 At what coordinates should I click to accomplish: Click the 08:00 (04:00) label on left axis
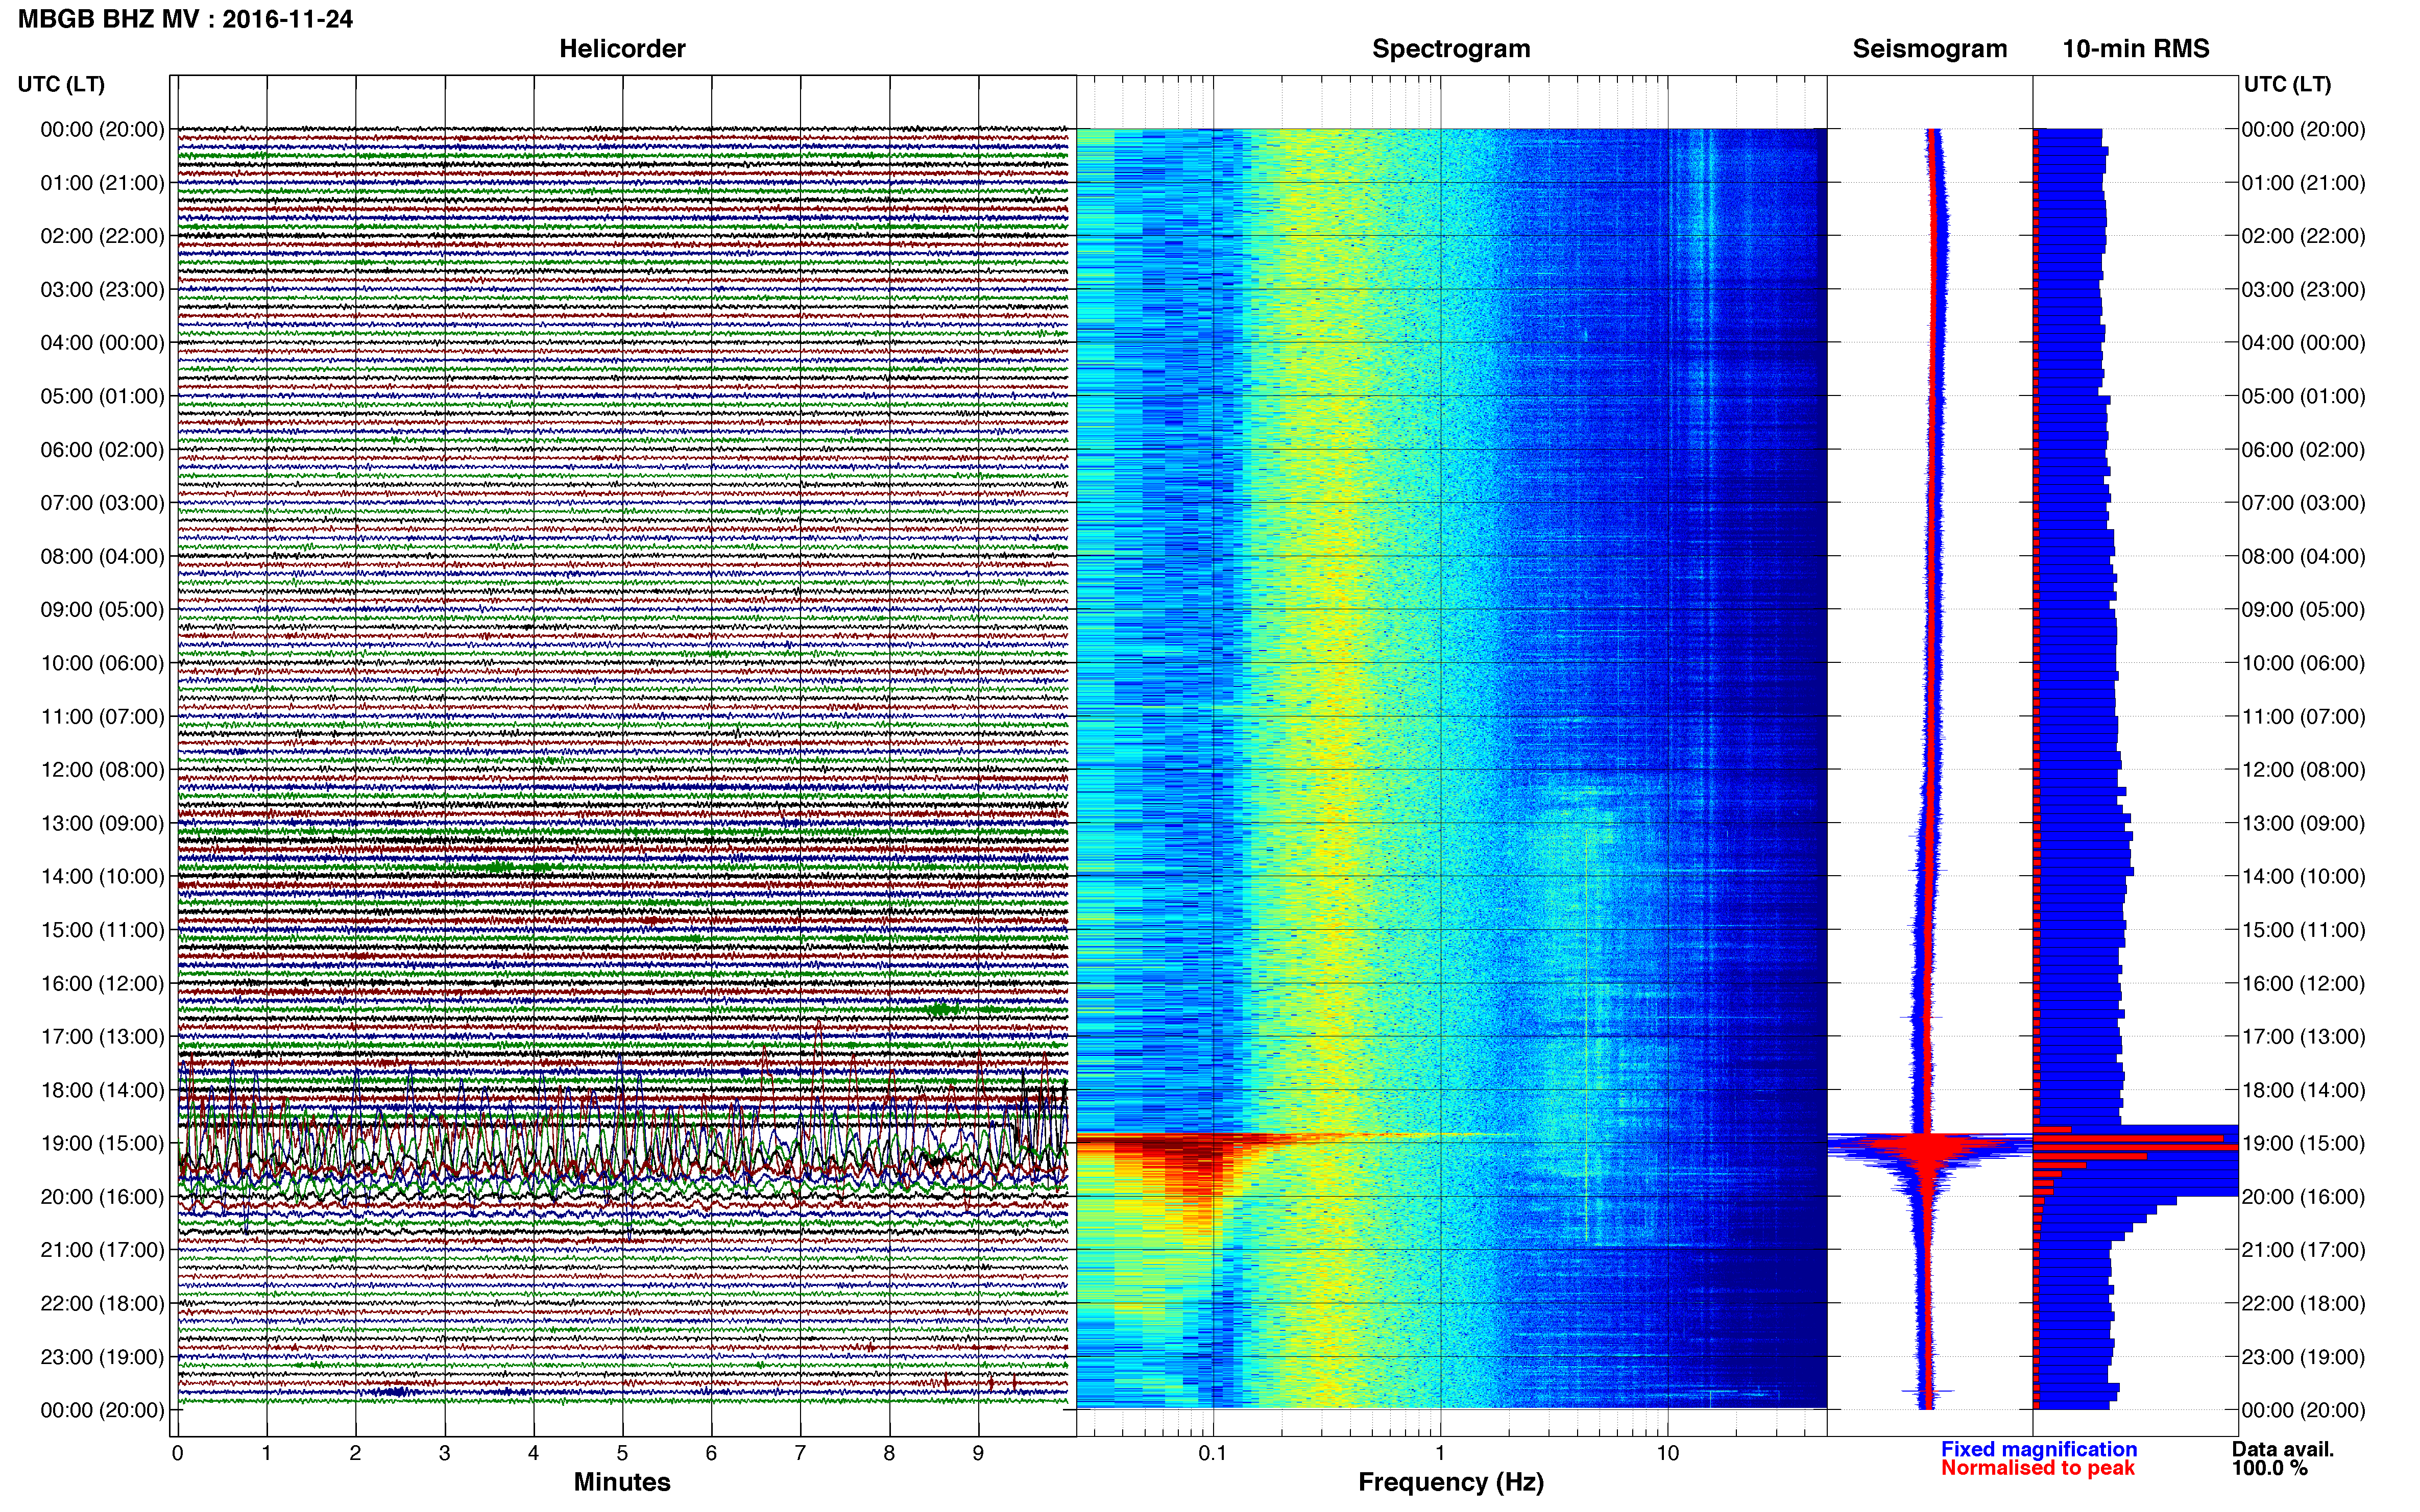102,556
